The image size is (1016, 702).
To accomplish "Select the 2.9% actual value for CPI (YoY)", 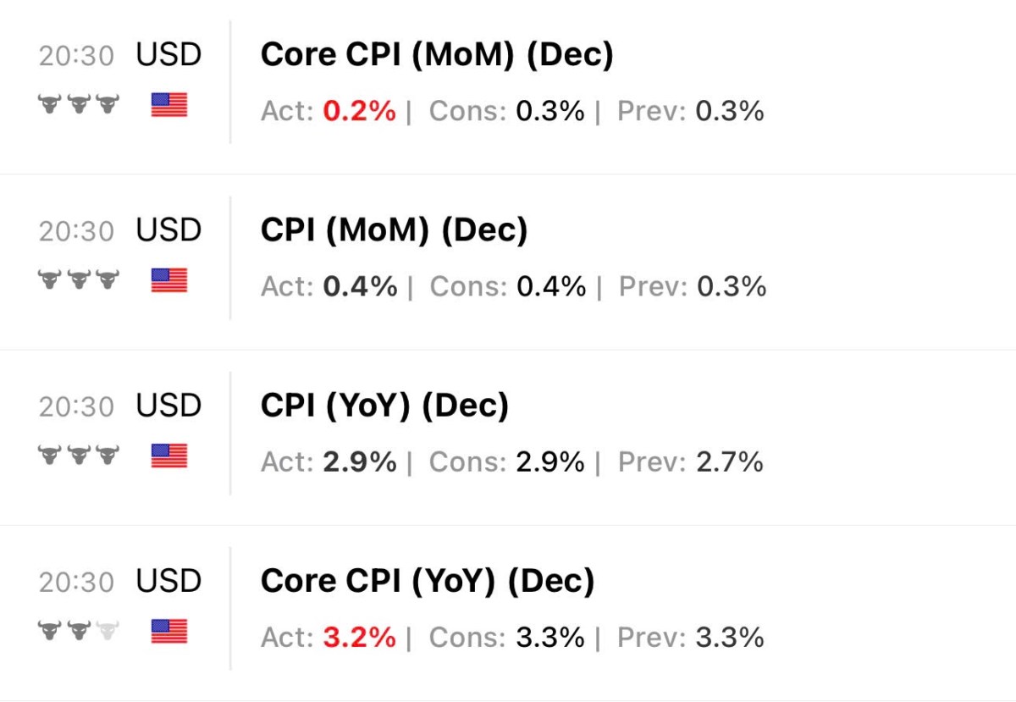I will (359, 462).
